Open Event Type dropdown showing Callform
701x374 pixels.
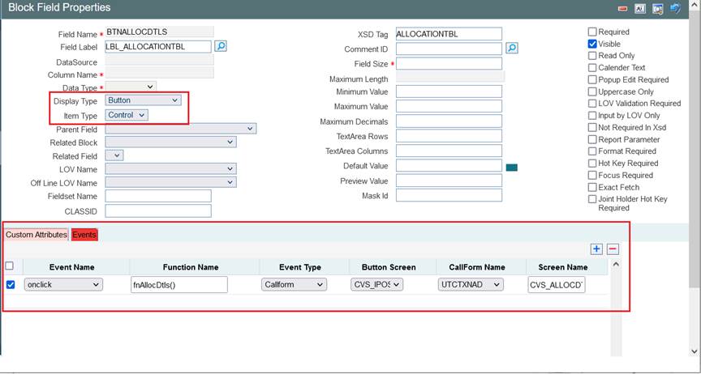(294, 285)
